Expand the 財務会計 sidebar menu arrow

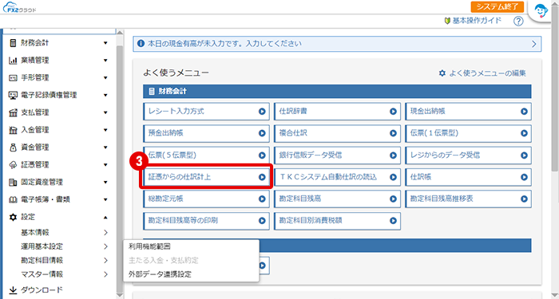click(x=105, y=43)
